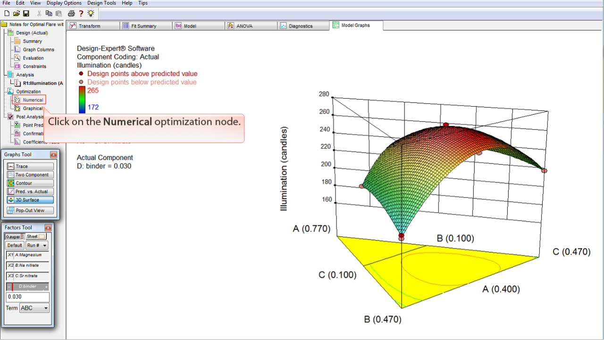Click the Analysis branch icon

[x=11, y=75]
